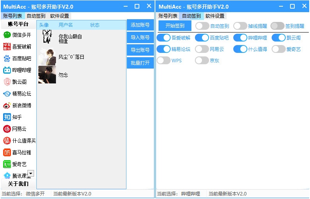This screenshot has width=310, height=199.
Task: Enable 签到提醒 switch
Action: pyautogui.click(x=278, y=26)
